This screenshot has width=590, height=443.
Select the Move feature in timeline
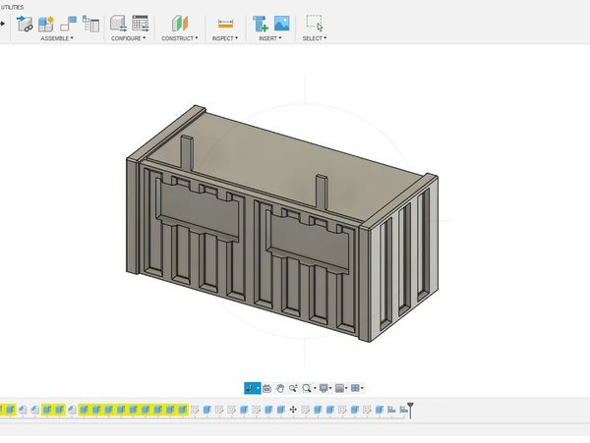coord(293,410)
